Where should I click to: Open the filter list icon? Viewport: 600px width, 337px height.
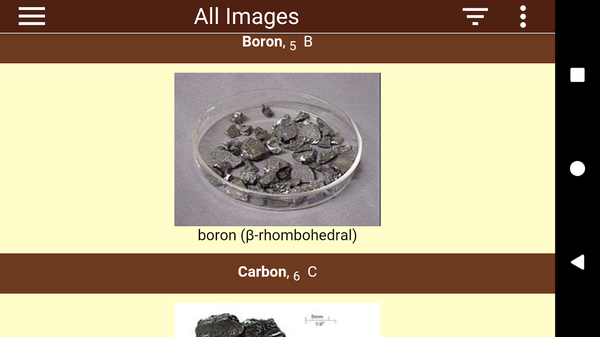[x=475, y=16]
